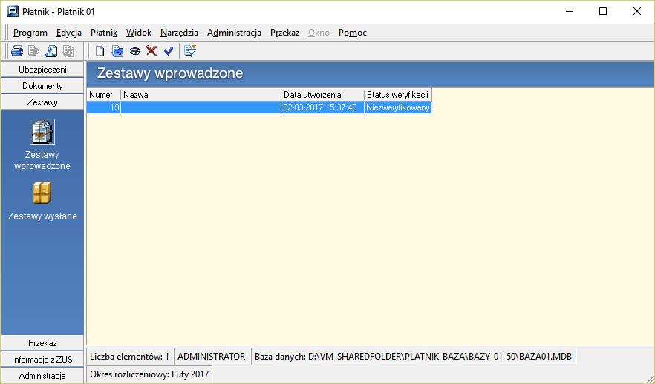Open the Administracja menu
This screenshot has width=655, height=384.
click(235, 33)
